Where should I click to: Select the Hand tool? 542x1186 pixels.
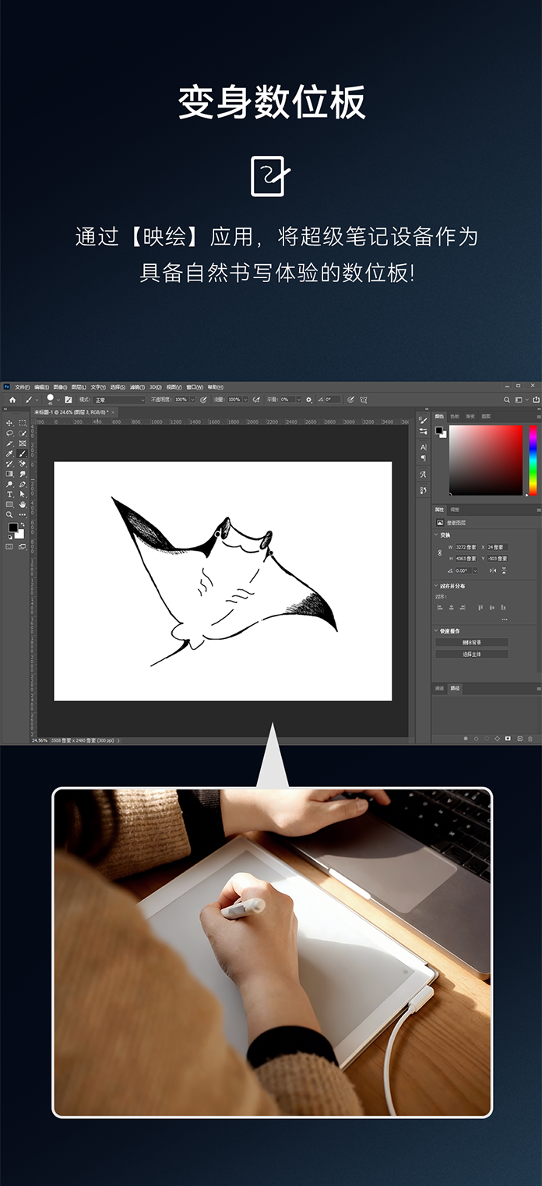click(23, 504)
